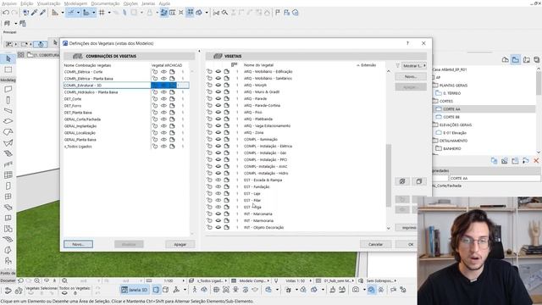Toggle visibility eye for INT - Marcenaria layer
Viewport: 542px width, 305px height.
point(218,213)
